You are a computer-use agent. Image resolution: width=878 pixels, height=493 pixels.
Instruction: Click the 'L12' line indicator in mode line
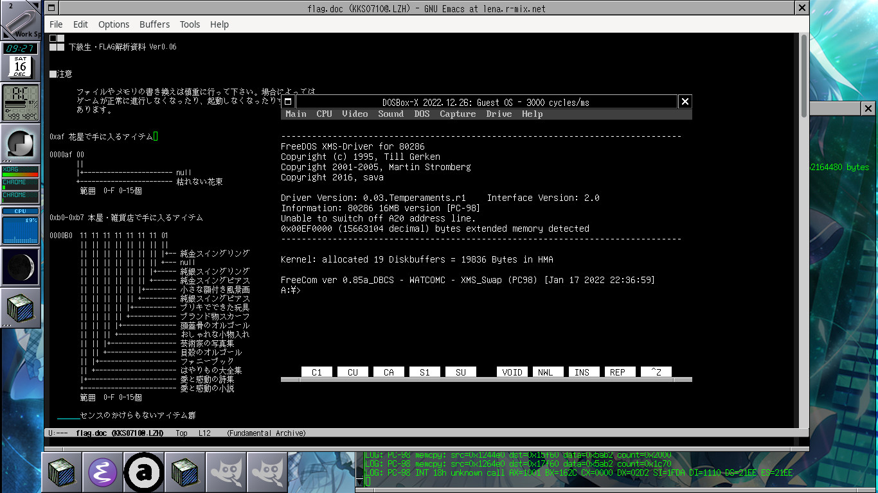click(204, 433)
